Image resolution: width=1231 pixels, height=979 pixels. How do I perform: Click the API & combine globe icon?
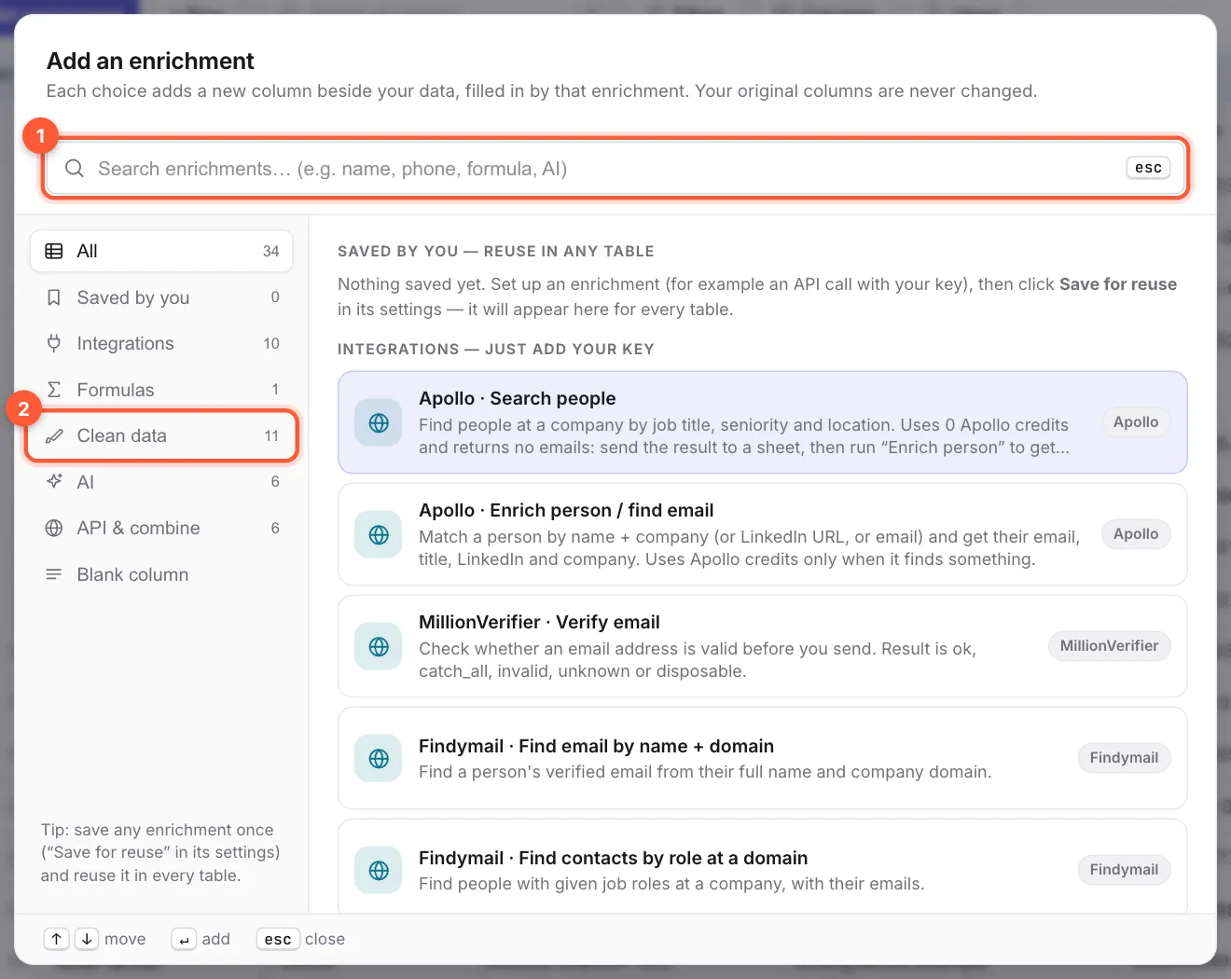click(54, 528)
